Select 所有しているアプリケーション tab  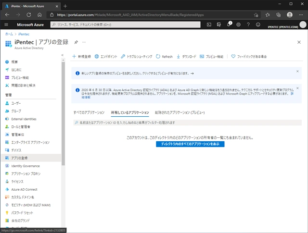(x=130, y=112)
